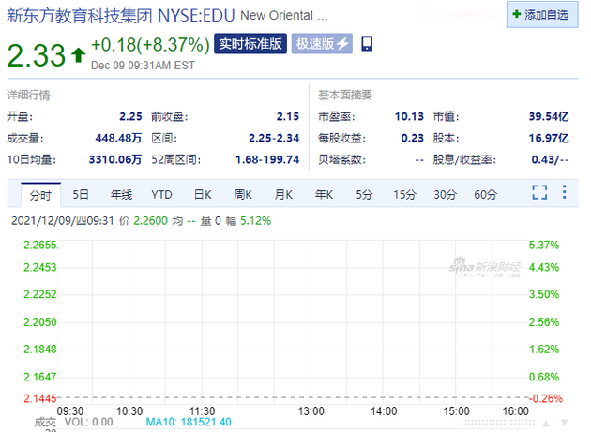This screenshot has height=432, width=591.
Task: Select the 30分 chart tab
Action: [445, 195]
